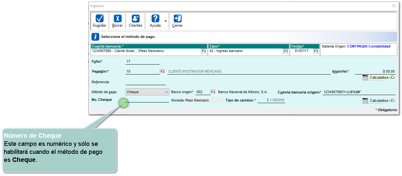
Task: Click the Cuenta bancaria origen field
Action: pyautogui.click(x=359, y=92)
